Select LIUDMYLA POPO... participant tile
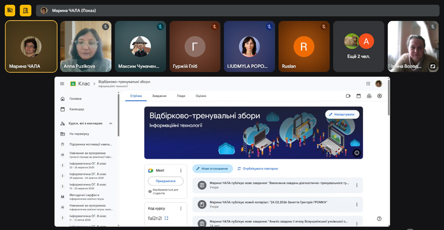The width and height of the screenshot is (444, 230). [x=250, y=47]
